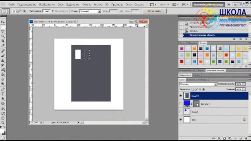The width and height of the screenshot is (251, 141).
Task: Select the Brush tool
Action: point(3,56)
